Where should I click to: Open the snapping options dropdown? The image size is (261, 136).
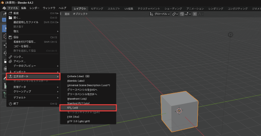[x=188, y=14]
